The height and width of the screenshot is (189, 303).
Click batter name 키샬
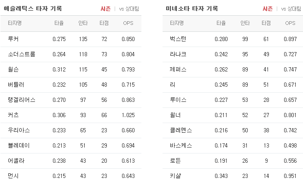pyautogui.click(x=175, y=176)
